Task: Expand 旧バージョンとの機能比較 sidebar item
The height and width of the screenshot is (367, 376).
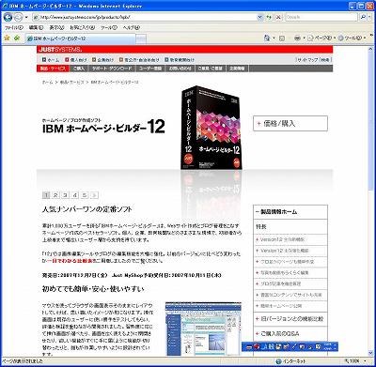Action: click(x=290, y=319)
